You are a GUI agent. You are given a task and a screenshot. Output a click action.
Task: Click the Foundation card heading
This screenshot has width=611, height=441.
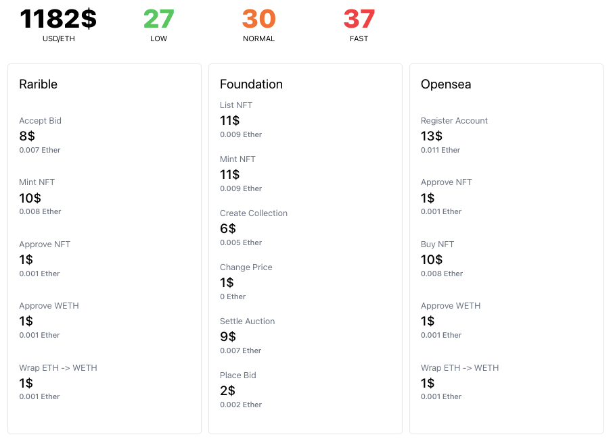coord(251,84)
